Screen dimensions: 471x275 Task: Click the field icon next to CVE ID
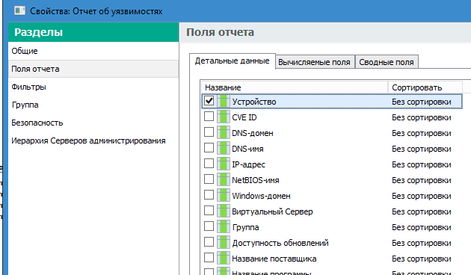(x=224, y=117)
